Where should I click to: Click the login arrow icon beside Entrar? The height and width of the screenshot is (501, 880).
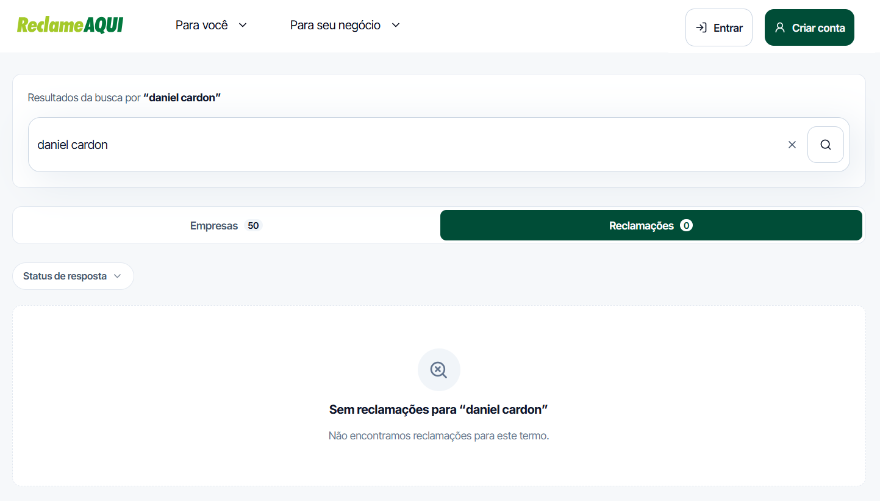point(701,27)
